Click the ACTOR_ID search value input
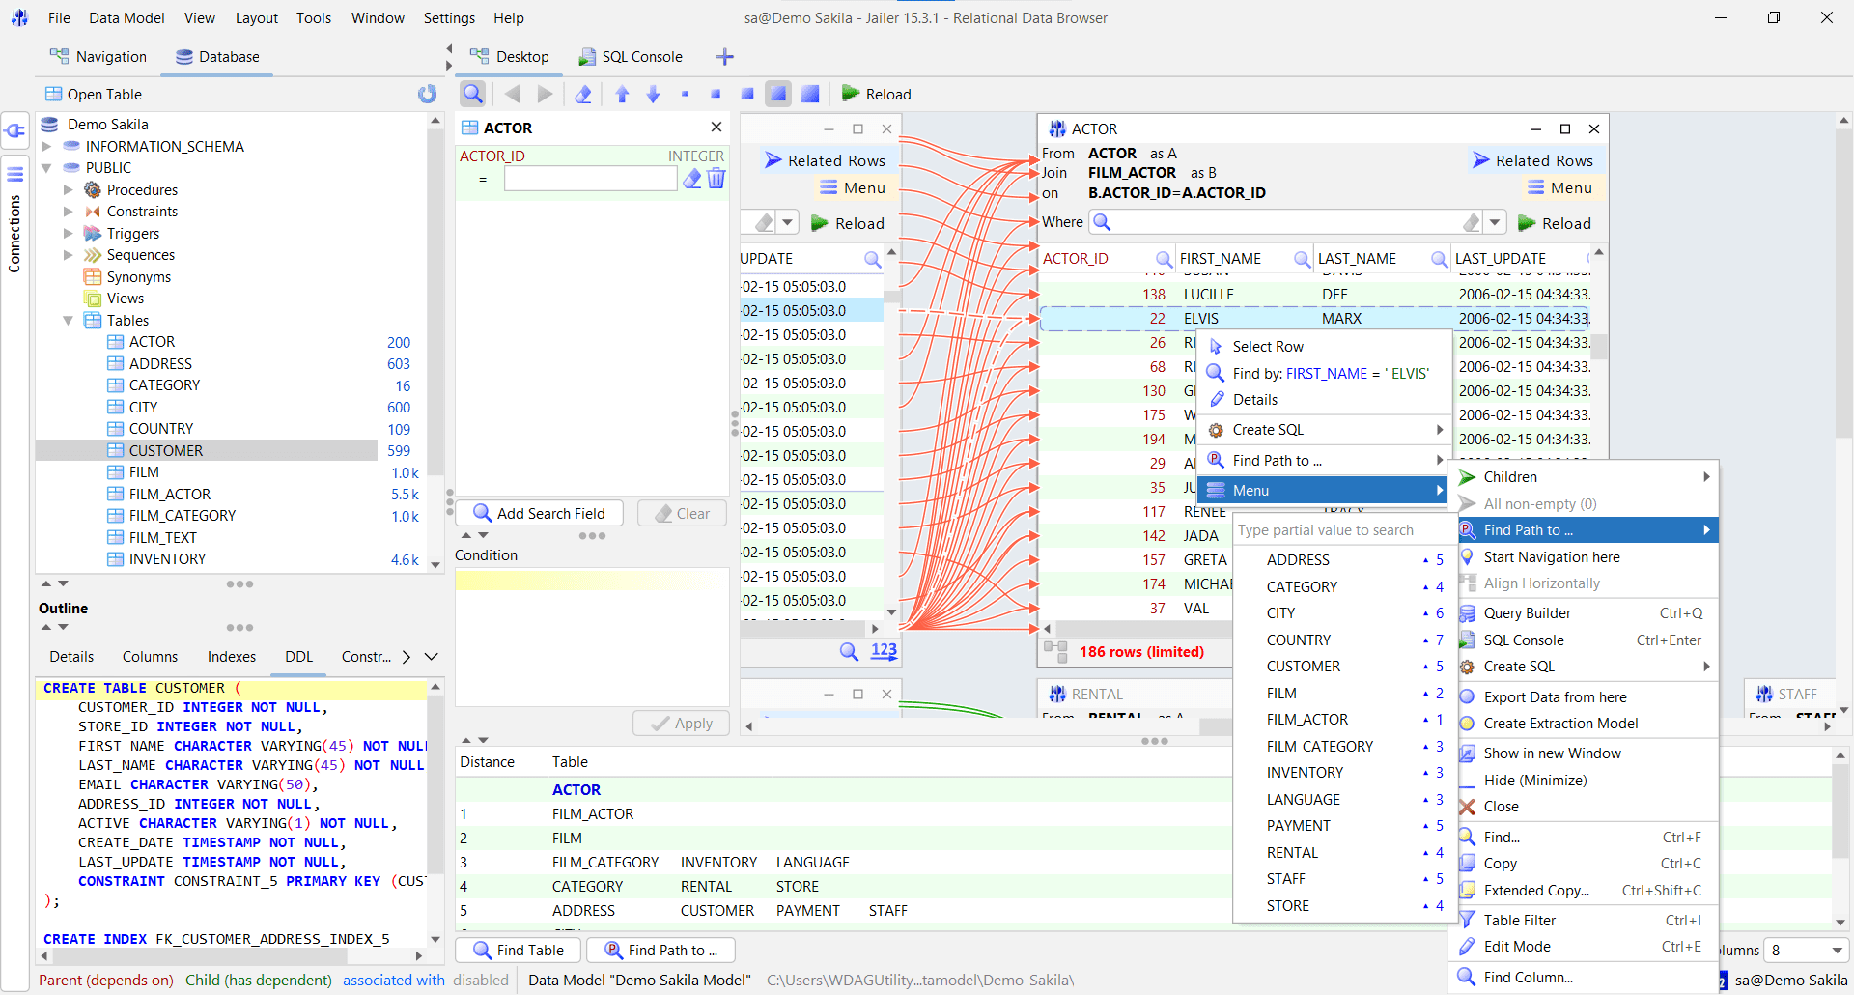Screen dimensions: 1854x995 pos(590,179)
